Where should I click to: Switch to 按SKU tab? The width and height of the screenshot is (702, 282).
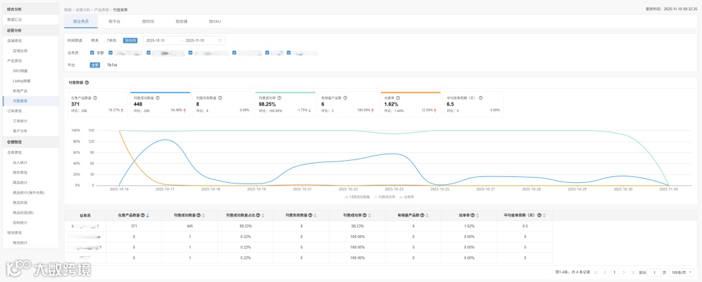click(x=215, y=21)
